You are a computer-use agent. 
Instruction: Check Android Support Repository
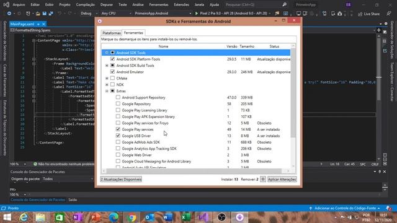[118, 97]
